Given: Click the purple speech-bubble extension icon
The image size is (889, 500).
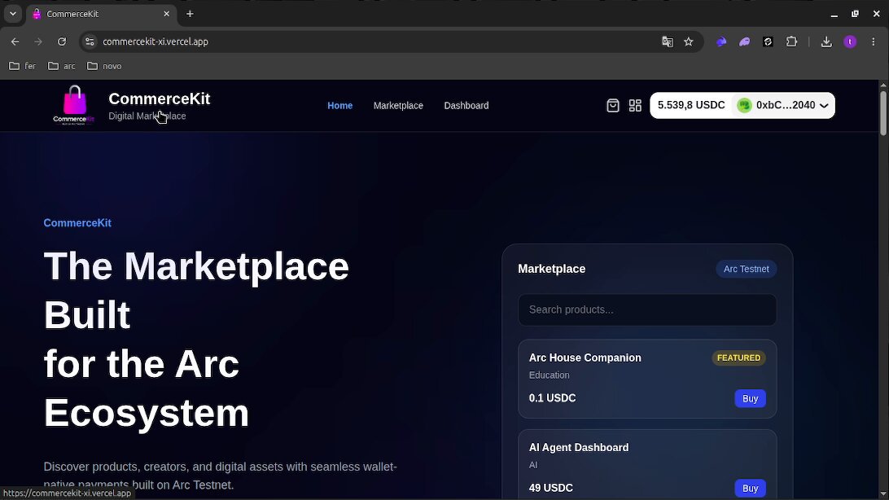Looking at the screenshot, I should (721, 42).
